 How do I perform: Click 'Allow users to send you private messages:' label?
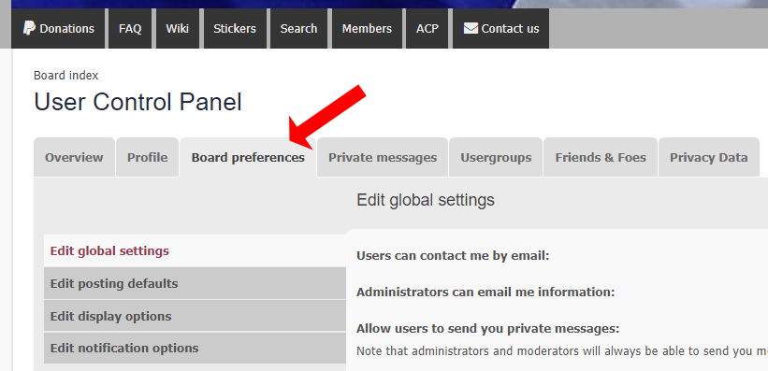coord(488,328)
